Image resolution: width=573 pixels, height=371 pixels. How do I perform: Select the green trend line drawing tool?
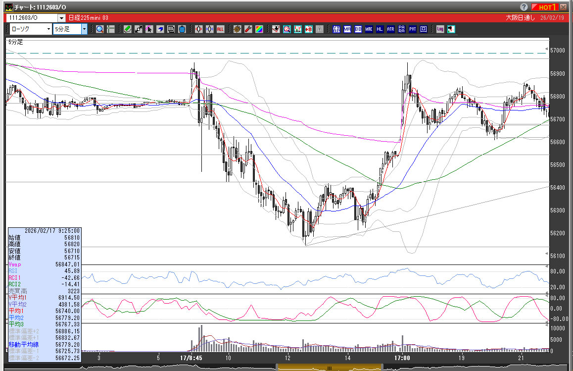pos(128,29)
